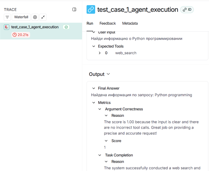Click the collapse-all arrows icon
209x171 pixels.
pyautogui.click(x=43, y=17)
